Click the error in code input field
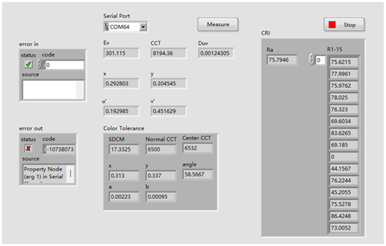 click(x=64, y=65)
